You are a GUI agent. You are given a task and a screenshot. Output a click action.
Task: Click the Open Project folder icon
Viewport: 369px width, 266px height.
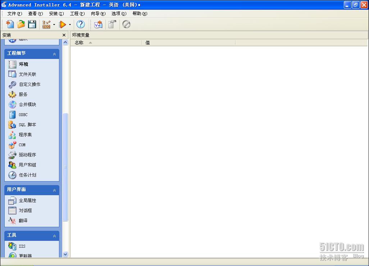pyautogui.click(x=21, y=24)
